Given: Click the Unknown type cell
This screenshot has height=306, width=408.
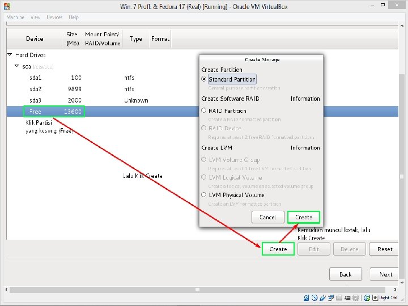Looking at the screenshot, I should 136,100.
